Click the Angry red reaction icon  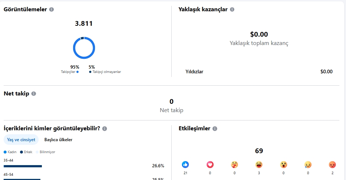[x=332, y=164]
